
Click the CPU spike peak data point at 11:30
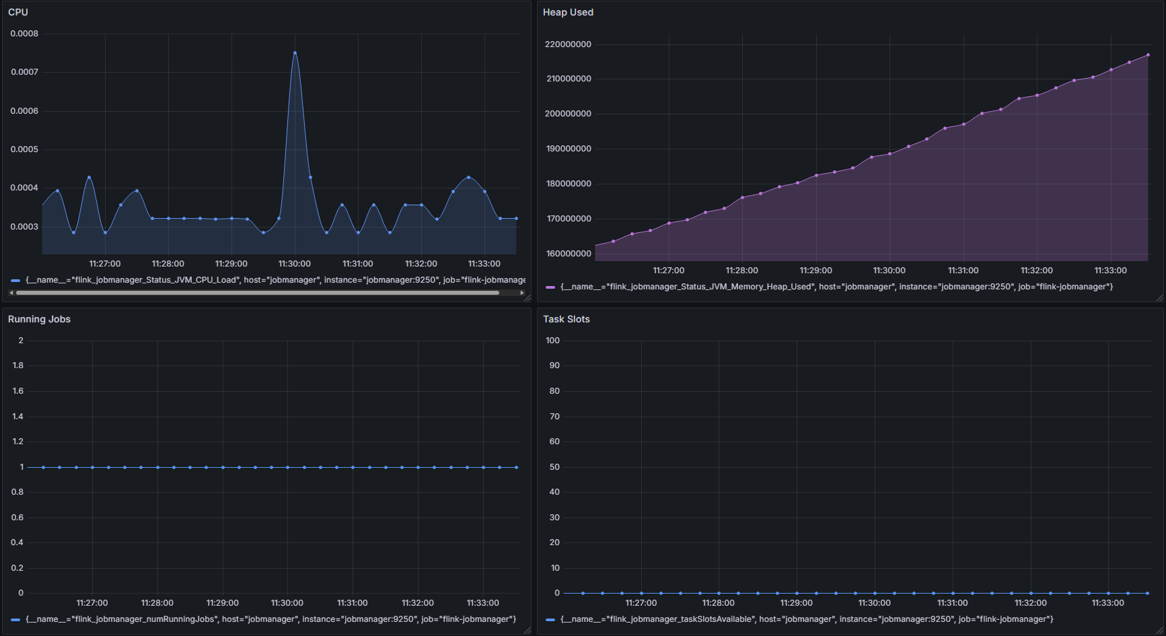click(x=295, y=52)
